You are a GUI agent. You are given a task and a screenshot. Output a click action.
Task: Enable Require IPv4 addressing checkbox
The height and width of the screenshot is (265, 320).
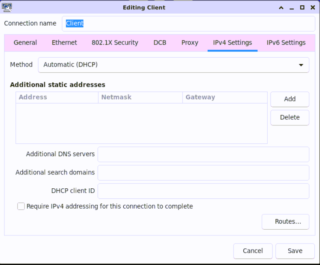(x=21, y=206)
